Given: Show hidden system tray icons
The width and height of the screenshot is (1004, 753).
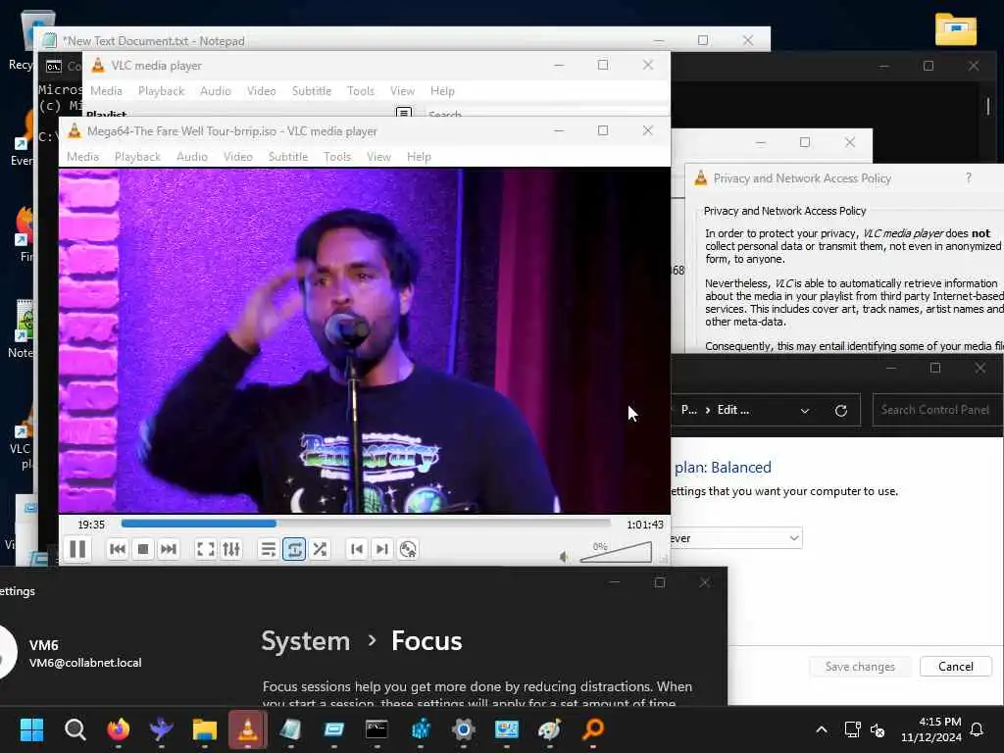Looking at the screenshot, I should (x=822, y=729).
